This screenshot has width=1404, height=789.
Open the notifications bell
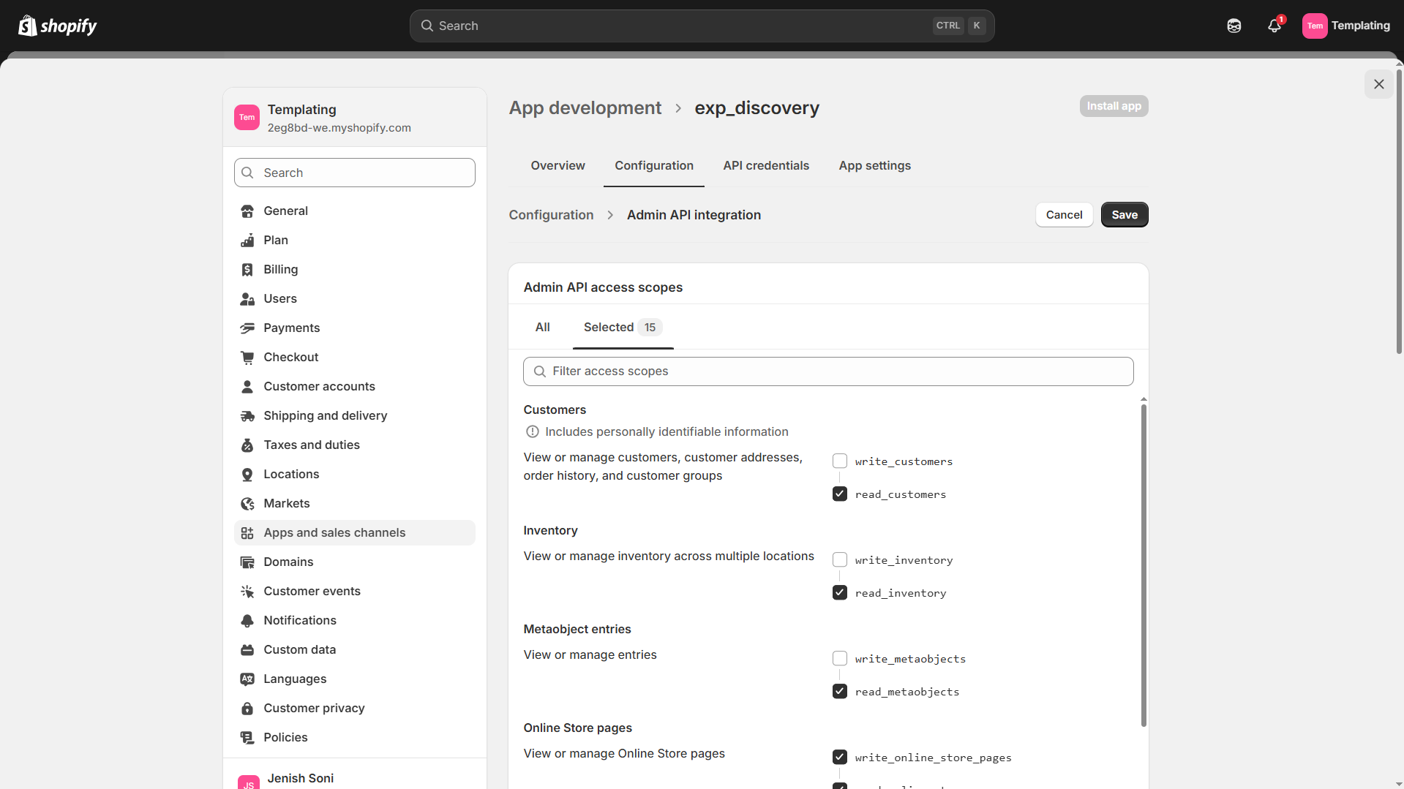1275,26
